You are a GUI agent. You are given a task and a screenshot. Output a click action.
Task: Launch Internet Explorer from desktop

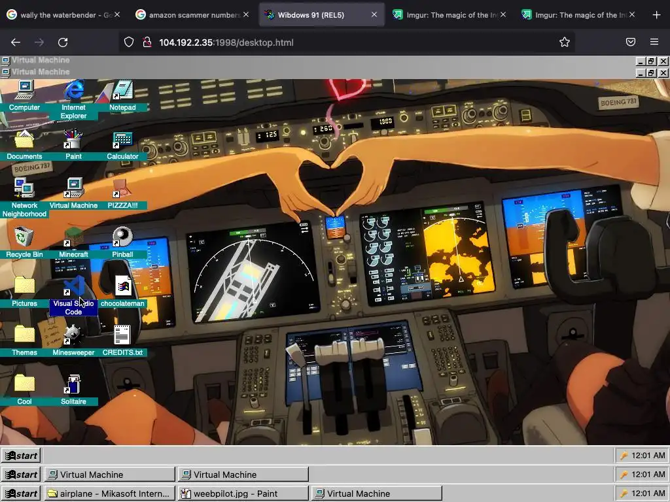point(73,99)
